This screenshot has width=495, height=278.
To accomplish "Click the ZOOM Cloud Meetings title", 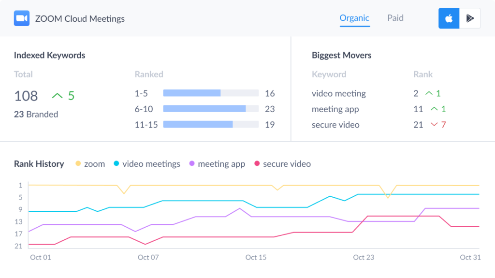I will 80,19.
